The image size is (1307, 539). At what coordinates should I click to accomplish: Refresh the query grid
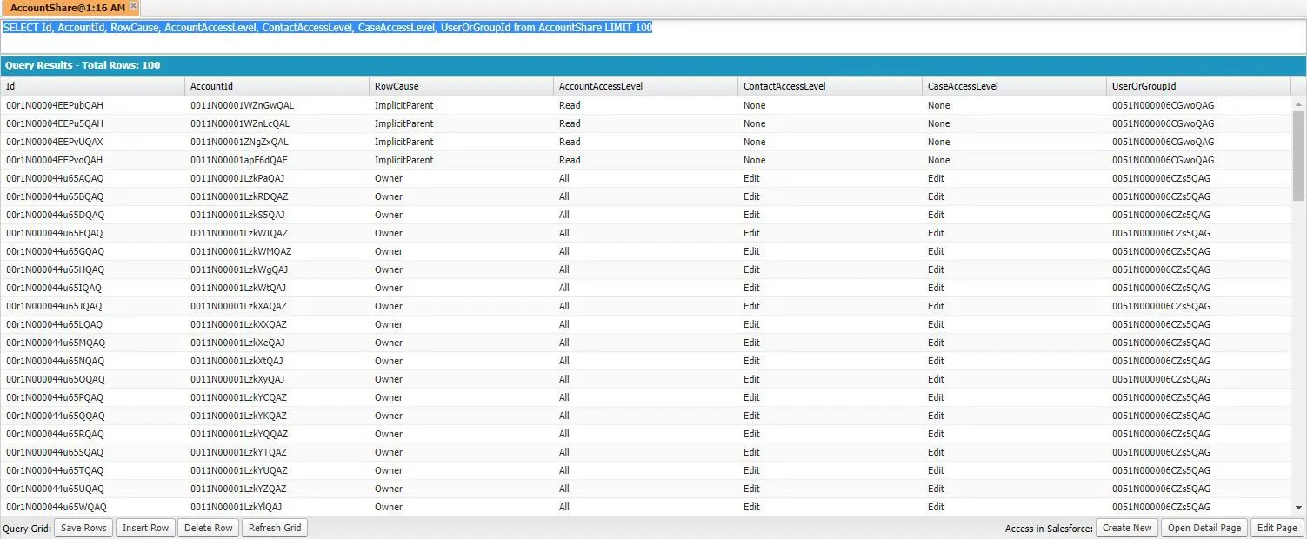pyautogui.click(x=275, y=528)
